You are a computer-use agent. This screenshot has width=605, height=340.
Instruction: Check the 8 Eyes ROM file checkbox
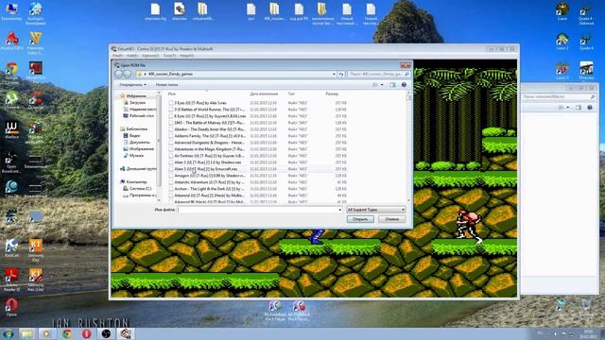point(170,116)
